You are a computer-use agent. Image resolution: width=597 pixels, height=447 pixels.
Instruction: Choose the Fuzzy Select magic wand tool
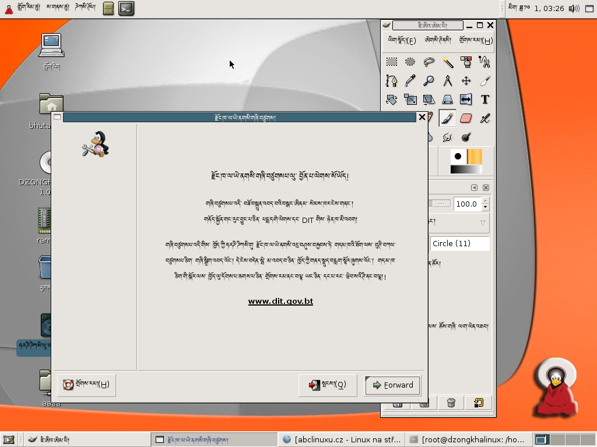point(447,62)
